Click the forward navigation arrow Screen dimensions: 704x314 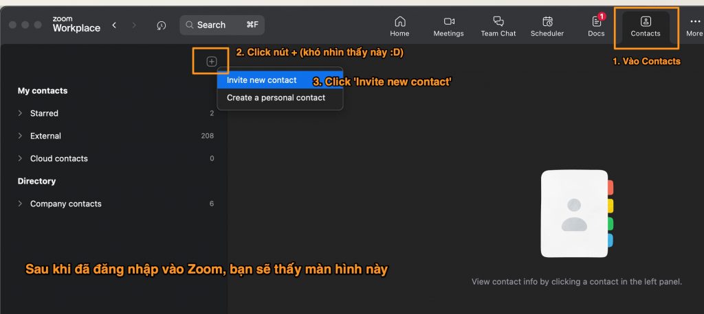134,25
